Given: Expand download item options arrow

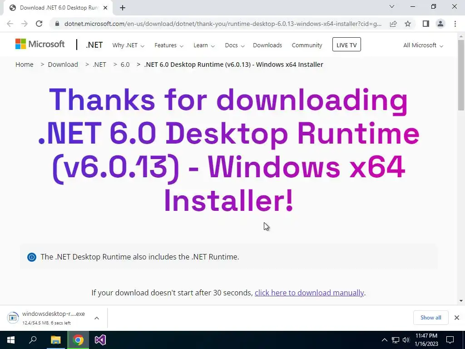Looking at the screenshot, I should tap(97, 318).
